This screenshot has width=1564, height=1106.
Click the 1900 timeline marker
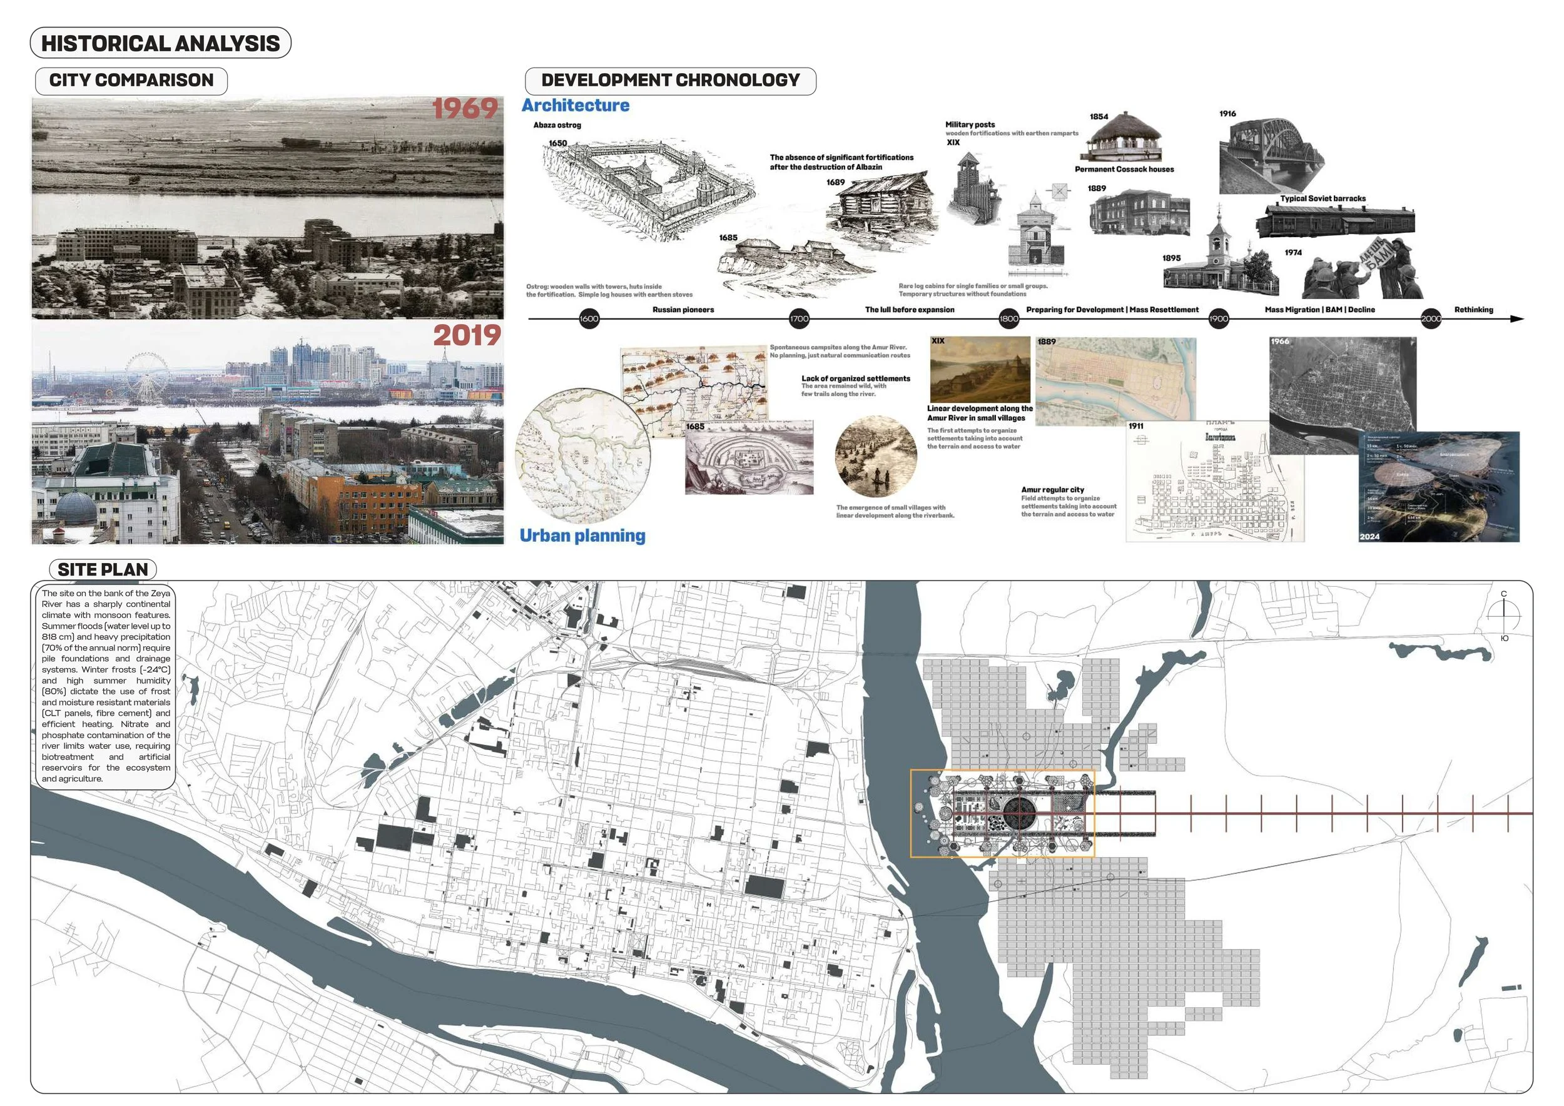pyautogui.click(x=1218, y=318)
